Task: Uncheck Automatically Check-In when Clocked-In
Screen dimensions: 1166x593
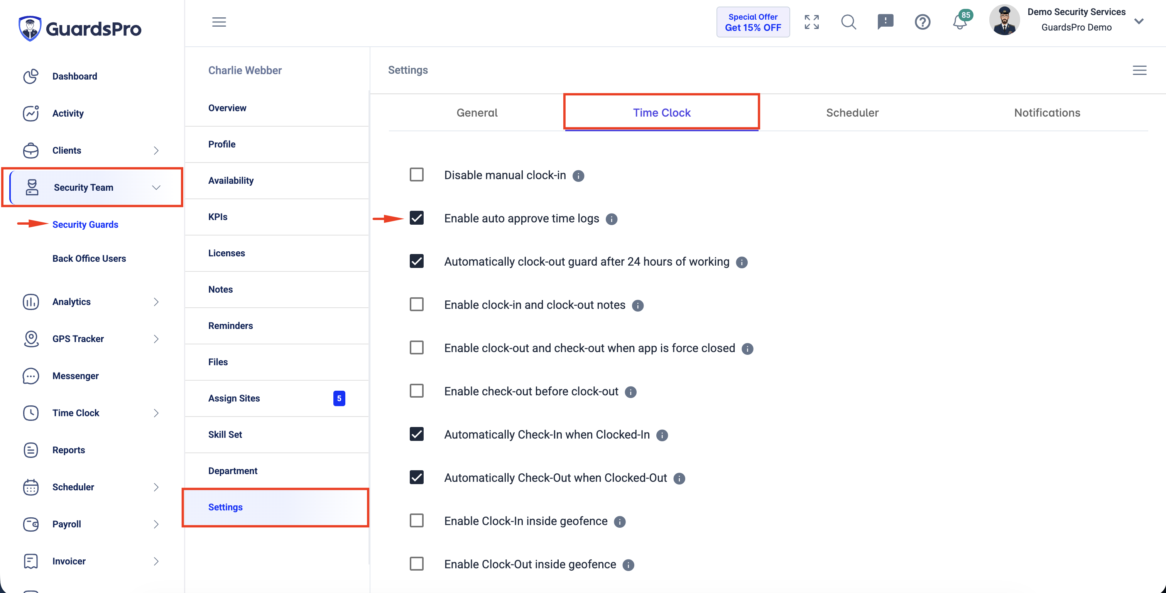Action: 416,434
